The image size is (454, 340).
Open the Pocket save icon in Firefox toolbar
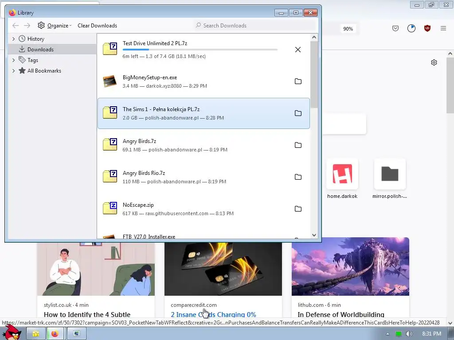(x=395, y=28)
